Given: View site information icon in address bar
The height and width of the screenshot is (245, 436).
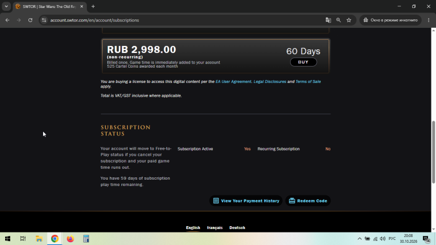Looking at the screenshot, I should point(44,20).
